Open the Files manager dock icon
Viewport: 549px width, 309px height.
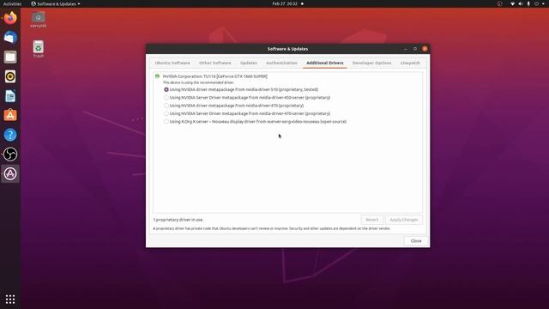[x=10, y=57]
